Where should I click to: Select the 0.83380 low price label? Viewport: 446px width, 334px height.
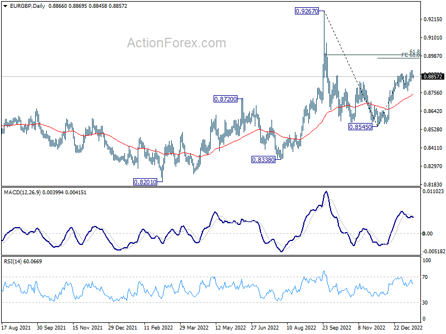[x=263, y=160]
